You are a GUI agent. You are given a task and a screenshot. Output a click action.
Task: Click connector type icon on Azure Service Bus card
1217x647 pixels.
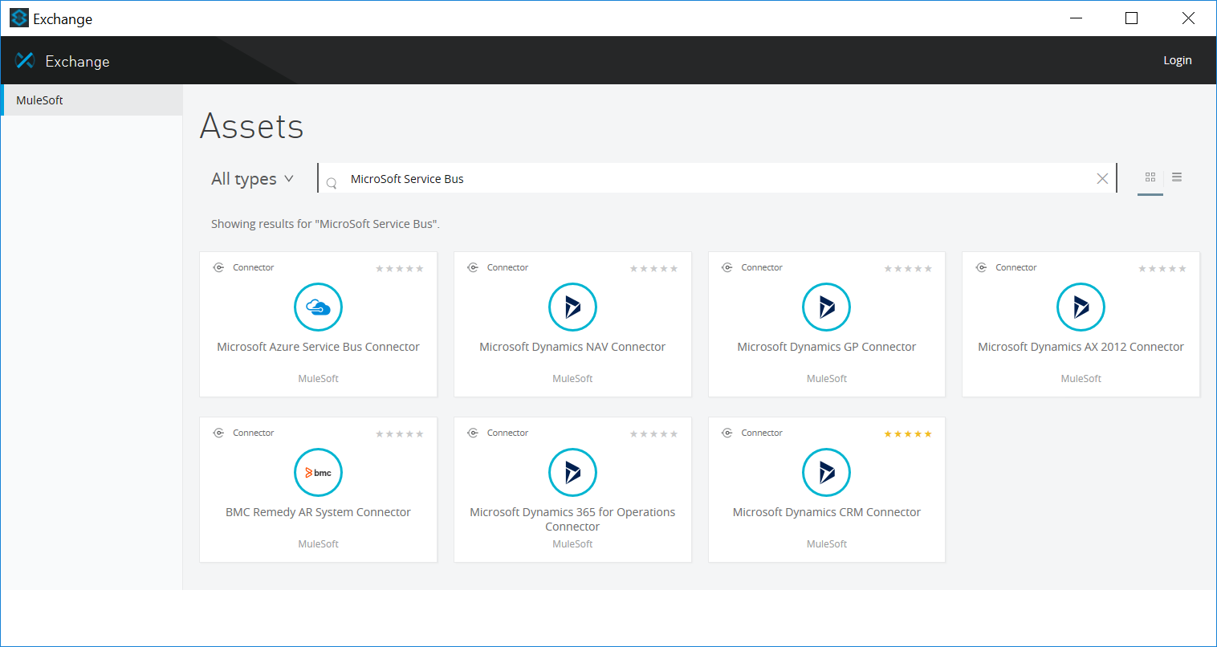[218, 267]
